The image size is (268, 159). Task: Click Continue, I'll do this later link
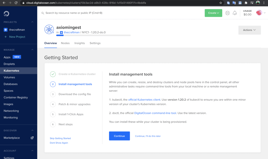[148, 136]
